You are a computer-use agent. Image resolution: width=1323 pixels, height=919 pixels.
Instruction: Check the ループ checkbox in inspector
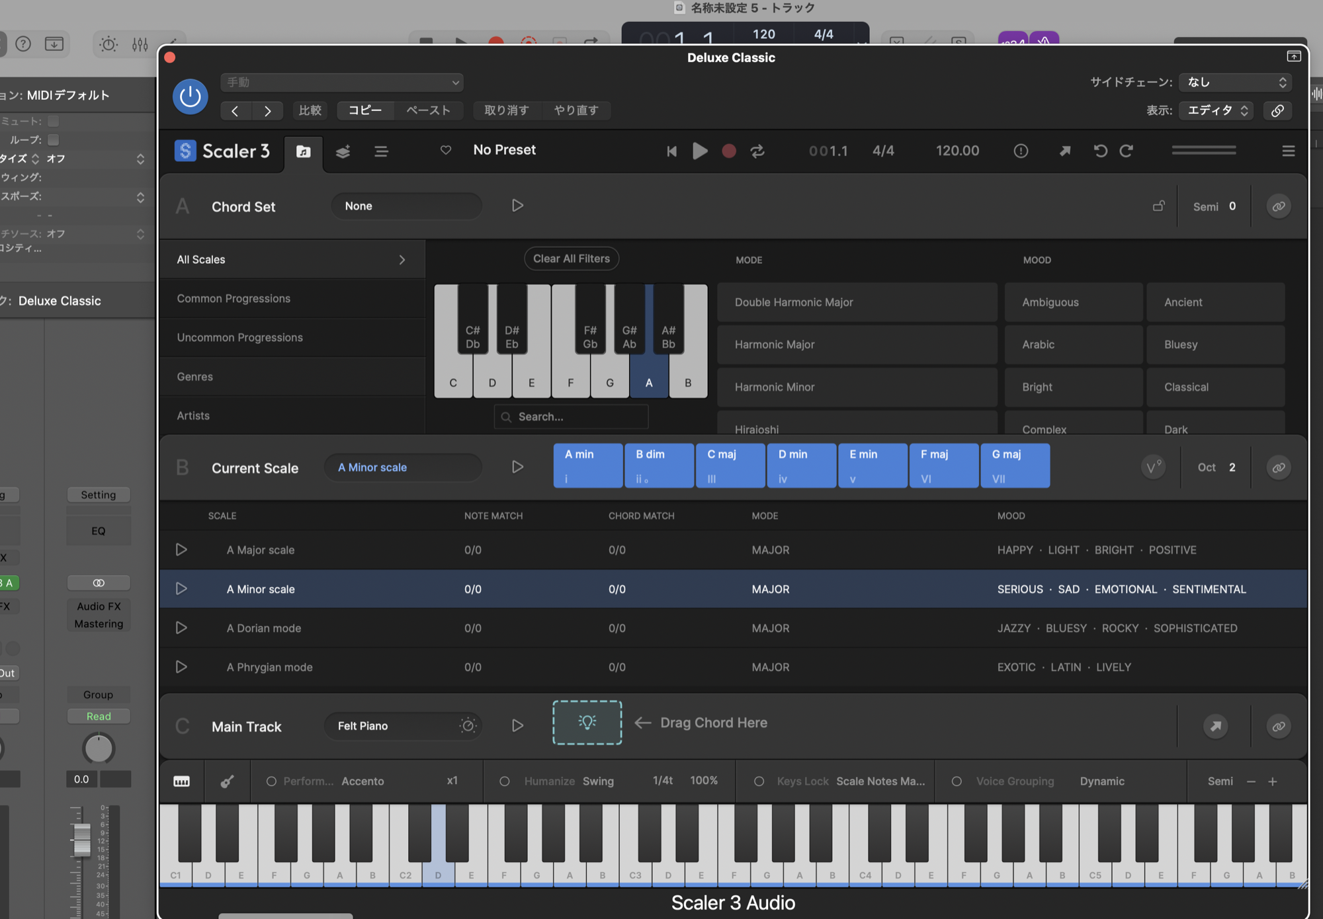(54, 140)
